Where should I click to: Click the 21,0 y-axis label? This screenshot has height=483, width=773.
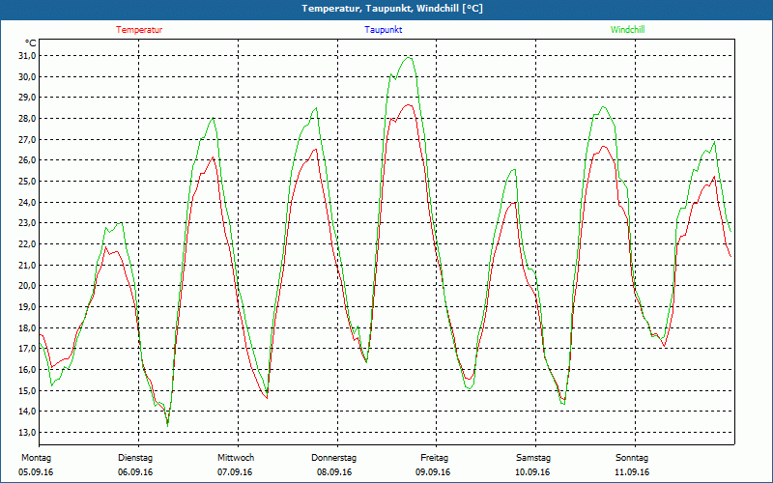coord(27,265)
